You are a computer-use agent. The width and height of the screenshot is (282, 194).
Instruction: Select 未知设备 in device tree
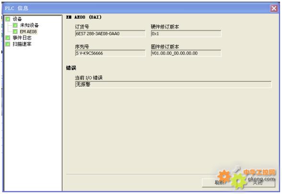click(29, 25)
